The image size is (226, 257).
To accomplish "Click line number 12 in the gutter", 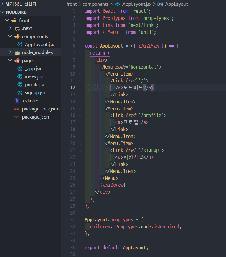I will click(73, 87).
